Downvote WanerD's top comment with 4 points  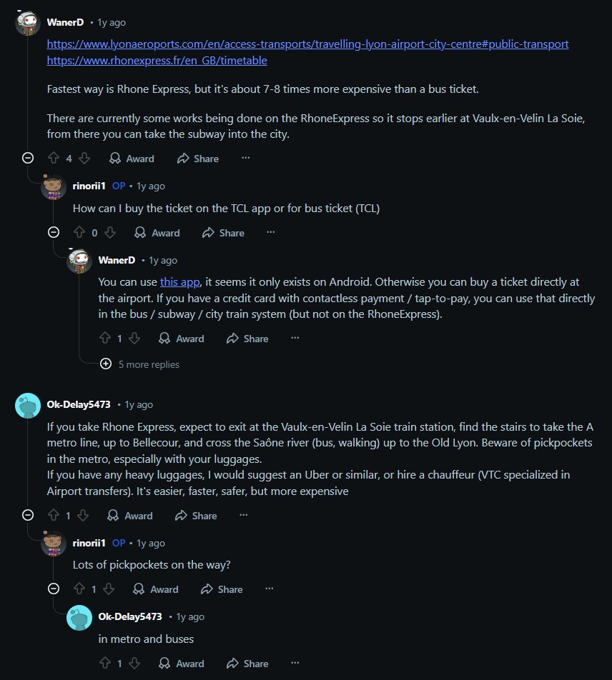(x=84, y=159)
